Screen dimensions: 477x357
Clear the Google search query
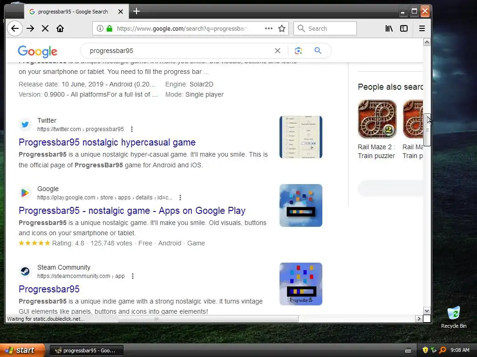pyautogui.click(x=278, y=51)
